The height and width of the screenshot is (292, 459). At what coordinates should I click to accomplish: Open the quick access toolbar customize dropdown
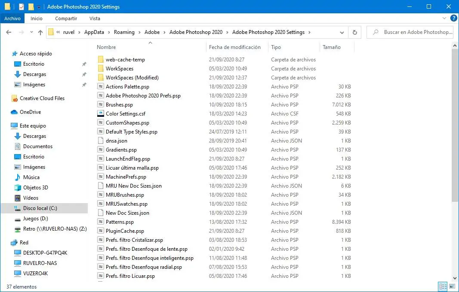(x=39, y=7)
